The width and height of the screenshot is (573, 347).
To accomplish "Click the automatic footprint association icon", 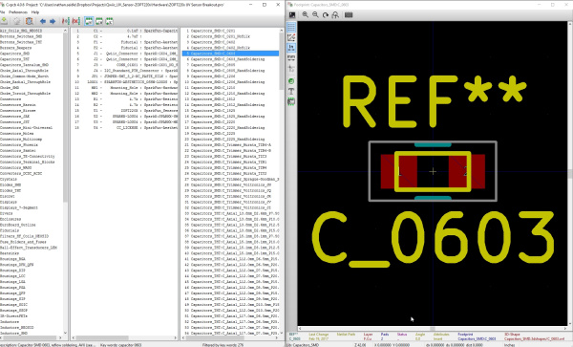I will click(66, 21).
